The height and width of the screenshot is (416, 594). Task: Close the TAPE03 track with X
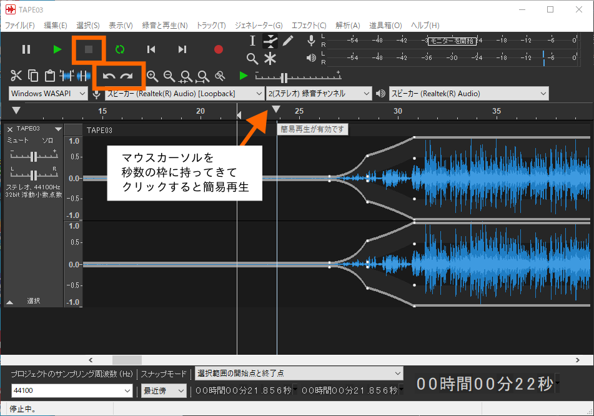tap(10, 129)
